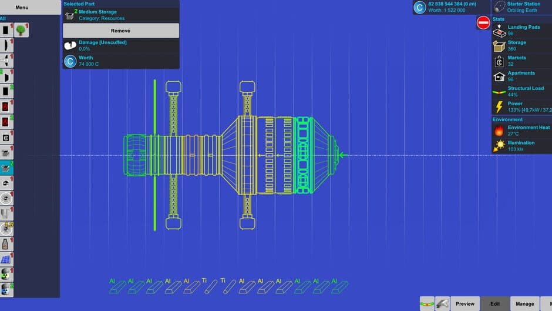The image size is (552, 311).
Task: Switch to the Preview tab
Action: 465,303
